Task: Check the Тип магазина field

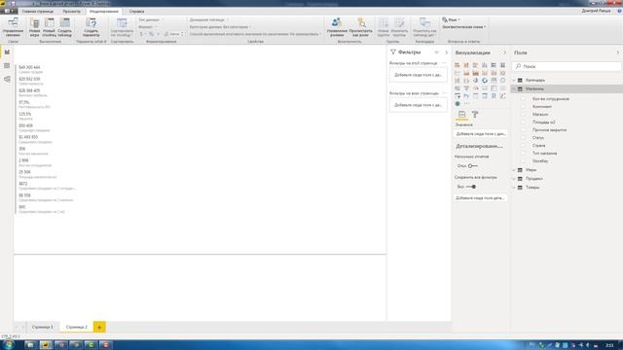Action: coord(523,154)
